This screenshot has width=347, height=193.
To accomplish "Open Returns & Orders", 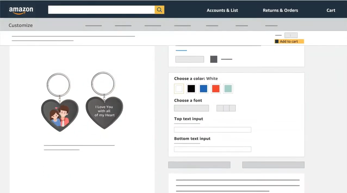I will pyautogui.click(x=280, y=10).
